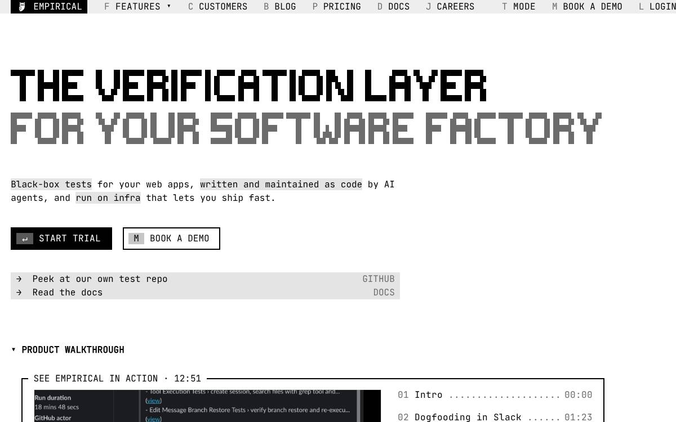Click Book a Demo in the top navigation
The image size is (676, 422).
(588, 7)
